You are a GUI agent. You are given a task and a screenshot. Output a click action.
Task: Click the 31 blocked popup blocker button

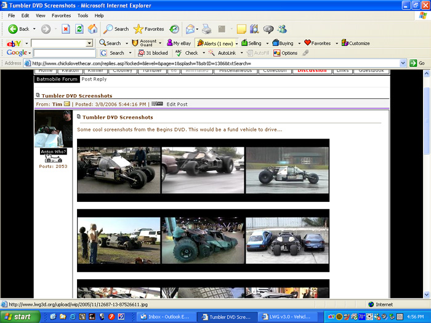point(153,53)
